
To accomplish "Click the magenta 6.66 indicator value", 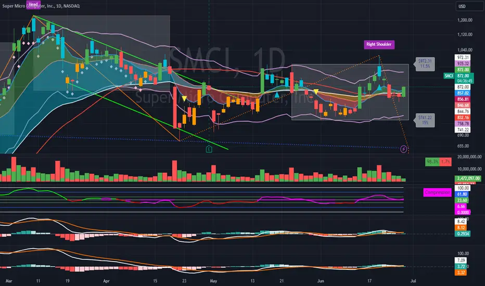I will [x=461, y=206].
